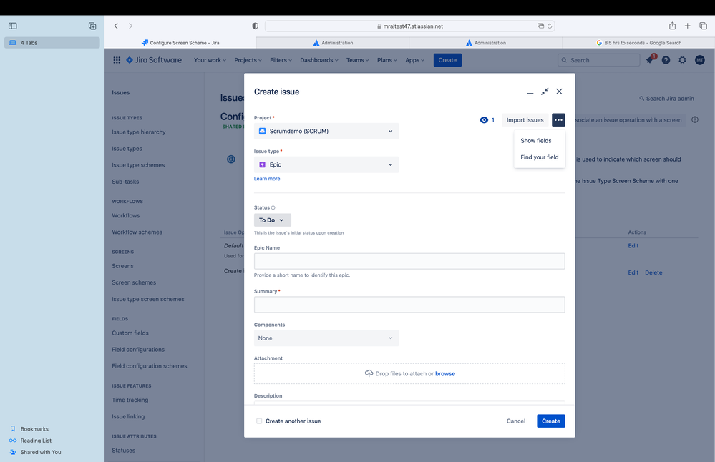Go to the Jira Software home logo
This screenshot has width=715, height=462.
[x=154, y=60]
